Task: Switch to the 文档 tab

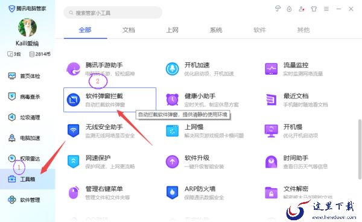Action: point(129,30)
